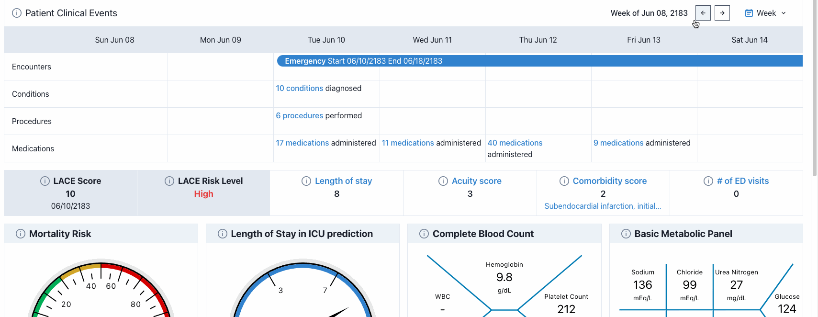Click the Thu Jun 12 column header
Viewport: 818px width, 317px height.
pos(538,40)
